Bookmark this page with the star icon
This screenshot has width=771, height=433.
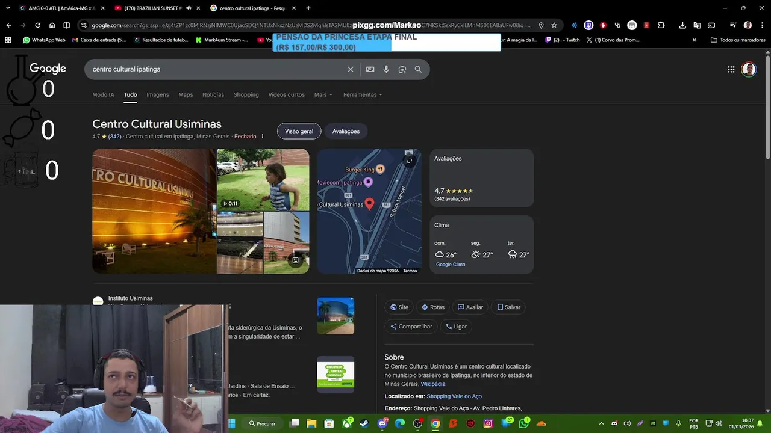tap(554, 25)
